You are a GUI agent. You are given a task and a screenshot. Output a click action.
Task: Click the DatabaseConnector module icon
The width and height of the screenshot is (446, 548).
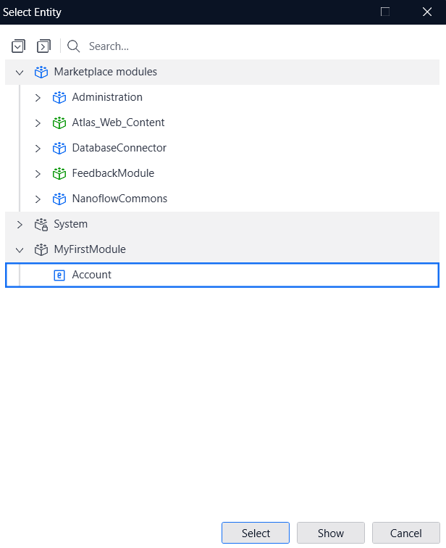(59, 148)
